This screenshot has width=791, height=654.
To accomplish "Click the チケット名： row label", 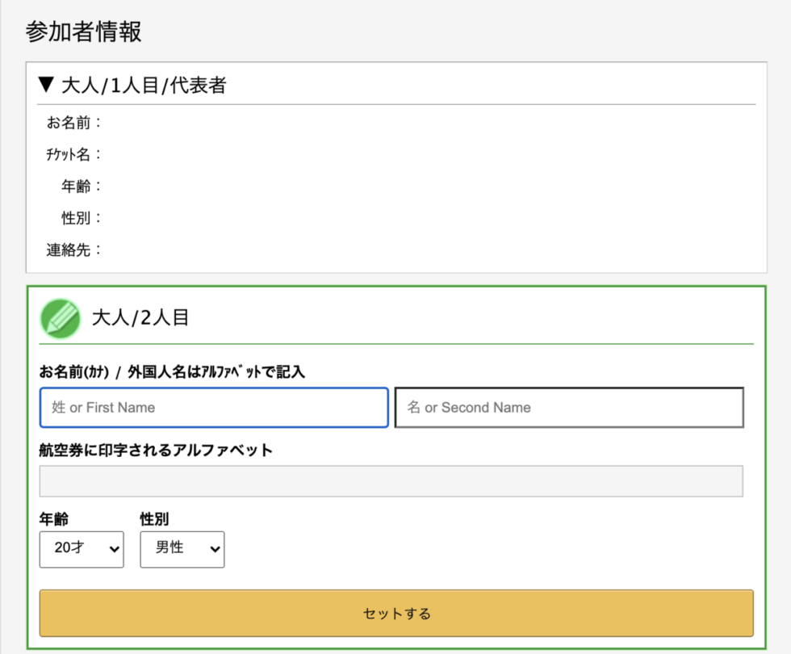I will (74, 154).
